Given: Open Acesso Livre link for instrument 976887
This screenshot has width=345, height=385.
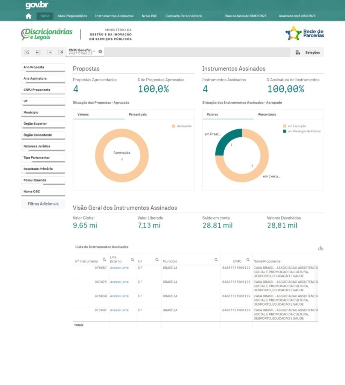Looking at the screenshot, I should (x=119, y=268).
